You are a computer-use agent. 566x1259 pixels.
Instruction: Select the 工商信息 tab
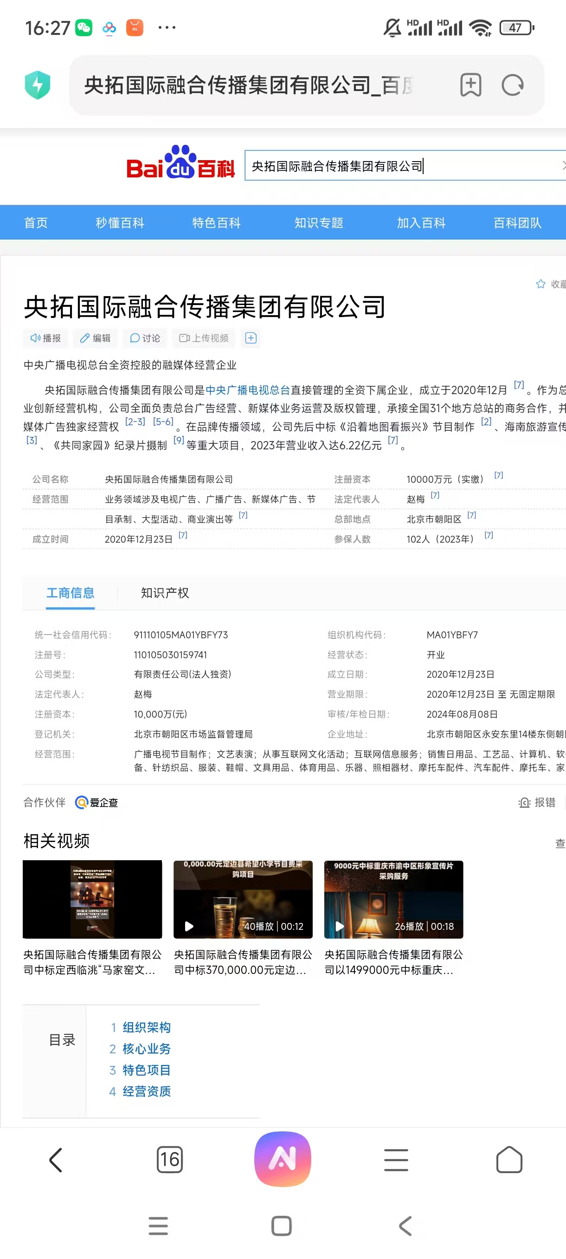click(71, 593)
